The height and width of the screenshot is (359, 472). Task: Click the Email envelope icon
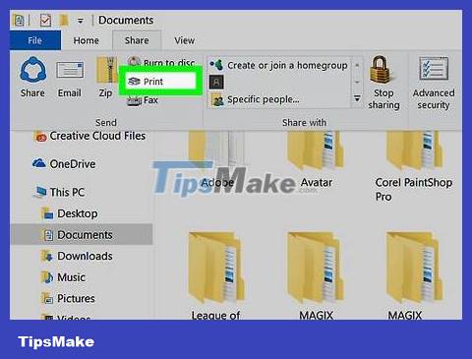70,70
